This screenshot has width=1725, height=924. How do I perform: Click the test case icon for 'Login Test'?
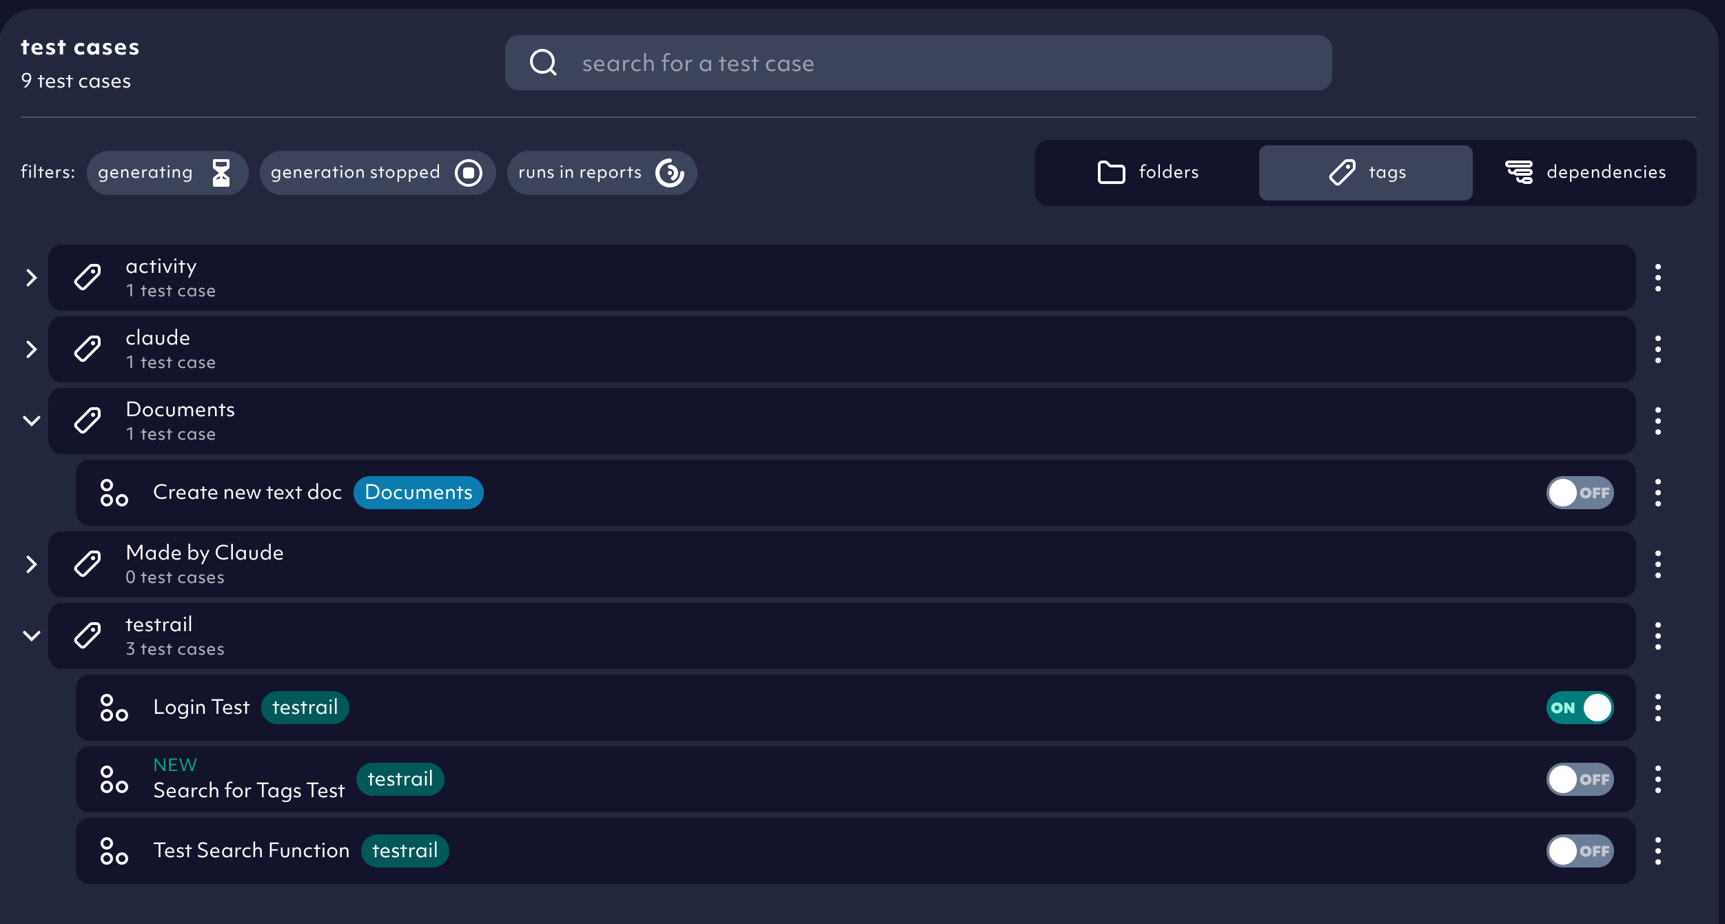point(113,708)
